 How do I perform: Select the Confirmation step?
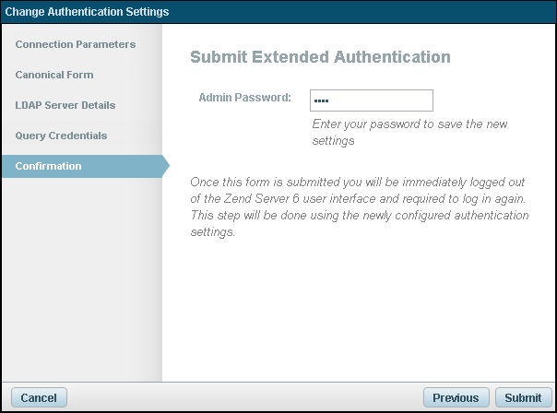tap(48, 166)
